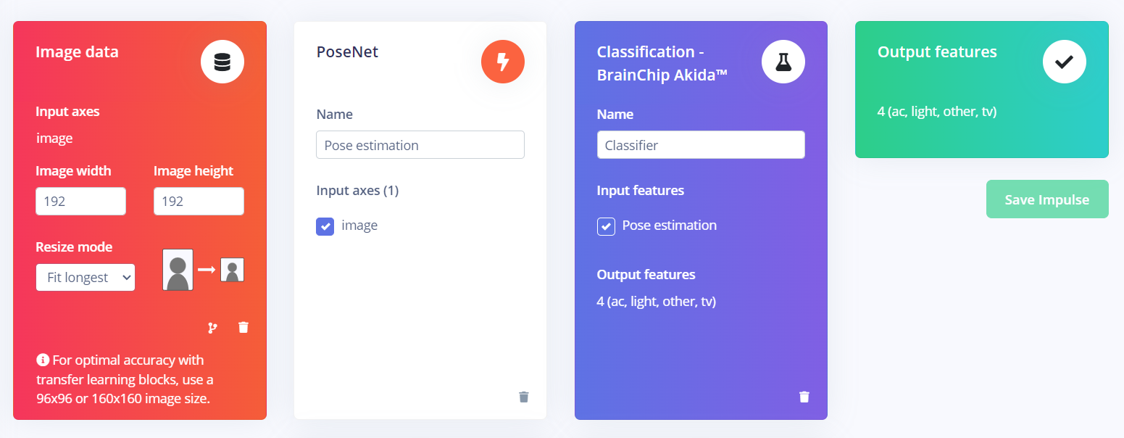Image resolution: width=1124 pixels, height=438 pixels.
Task: Delete the Image data block with trash icon
Action: pos(243,328)
